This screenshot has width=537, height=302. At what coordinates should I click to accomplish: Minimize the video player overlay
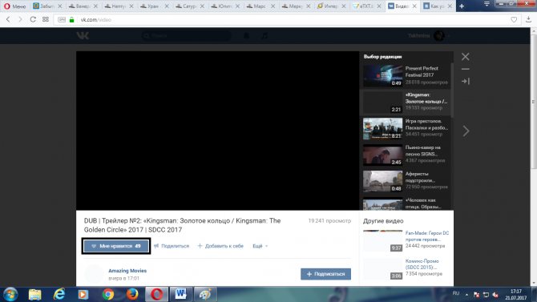point(465,69)
